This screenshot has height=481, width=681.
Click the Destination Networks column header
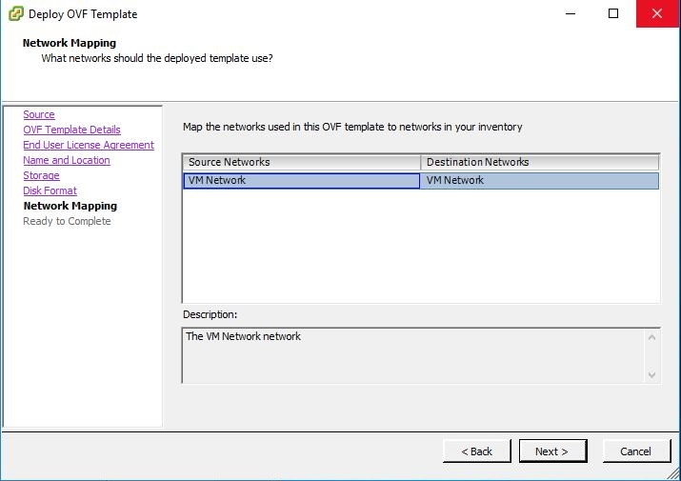[x=539, y=162]
